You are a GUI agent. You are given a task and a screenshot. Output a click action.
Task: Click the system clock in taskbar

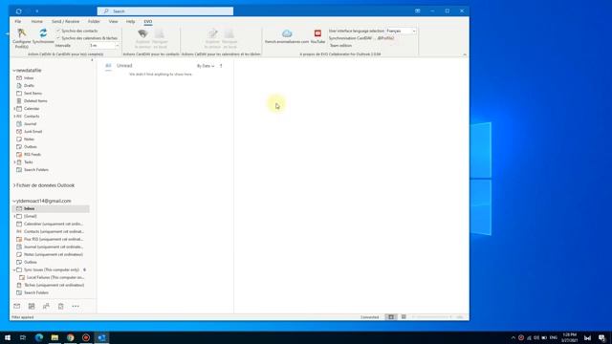pos(570,337)
